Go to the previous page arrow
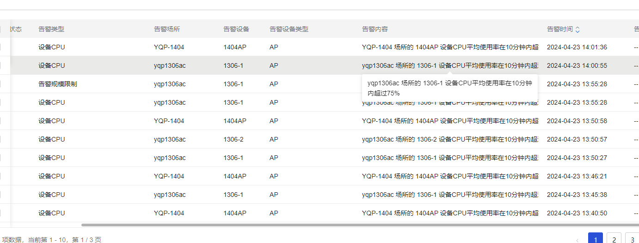This screenshot has height=243, width=639. 577,240
